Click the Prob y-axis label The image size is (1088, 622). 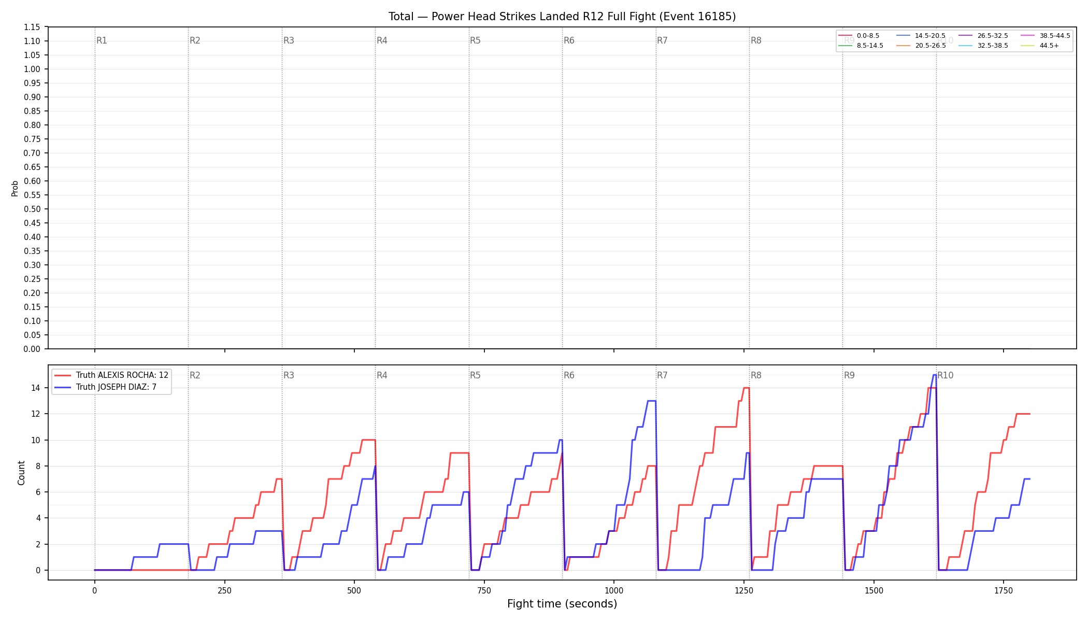[15, 188]
